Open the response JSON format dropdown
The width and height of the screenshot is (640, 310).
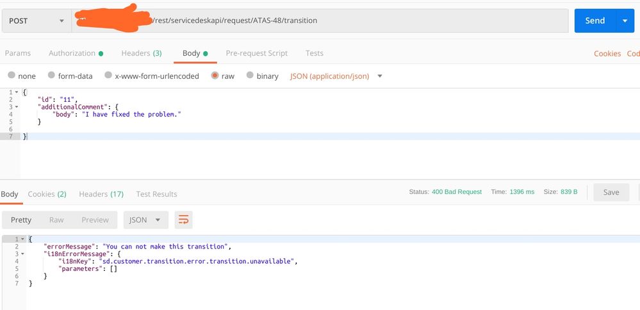(x=145, y=220)
